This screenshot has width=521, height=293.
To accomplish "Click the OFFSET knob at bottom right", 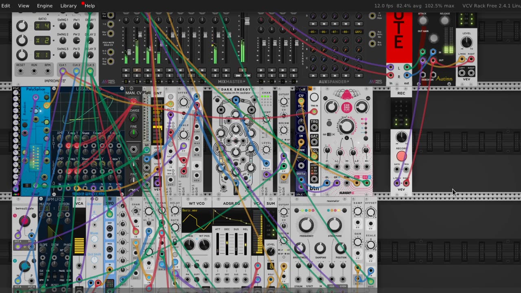I will [371, 212].
